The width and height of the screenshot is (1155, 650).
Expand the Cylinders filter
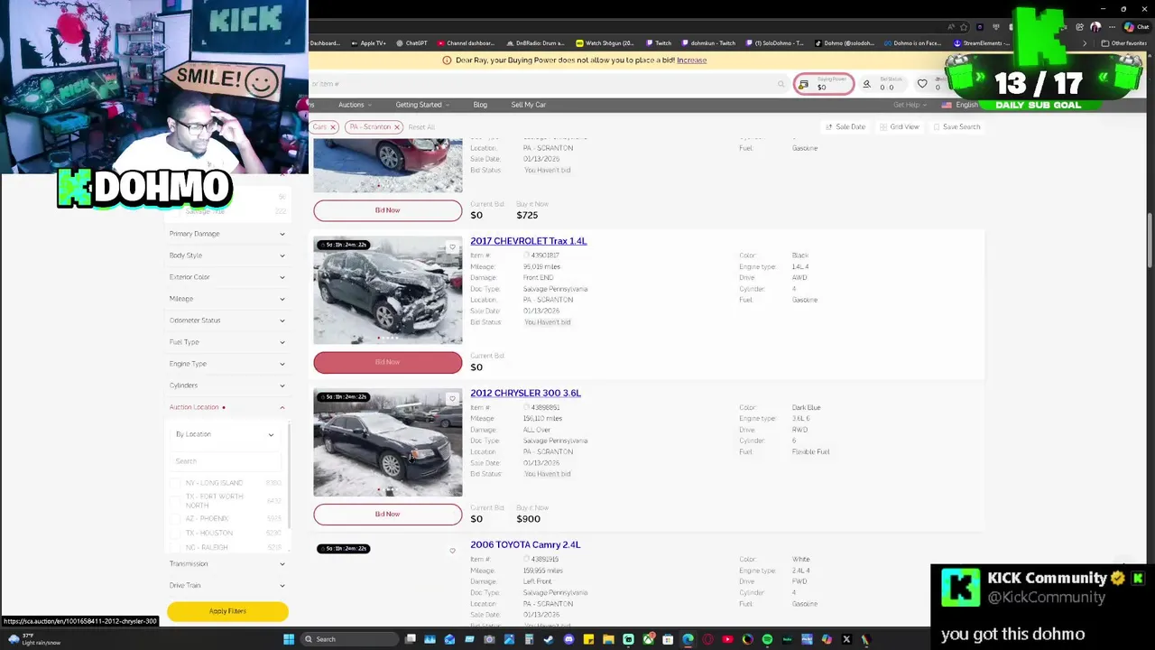[x=227, y=385]
